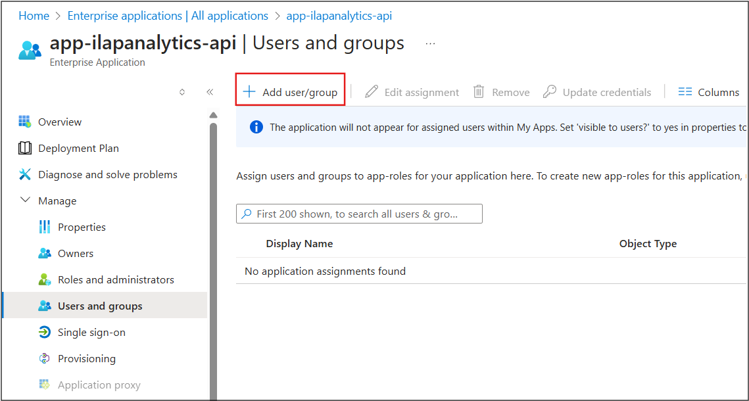
Task: Click Edit assignment in the toolbar
Action: 411,92
